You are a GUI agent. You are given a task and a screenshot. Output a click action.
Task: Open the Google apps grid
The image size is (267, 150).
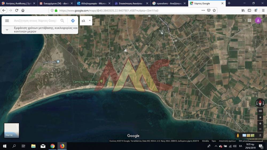pos(249,21)
